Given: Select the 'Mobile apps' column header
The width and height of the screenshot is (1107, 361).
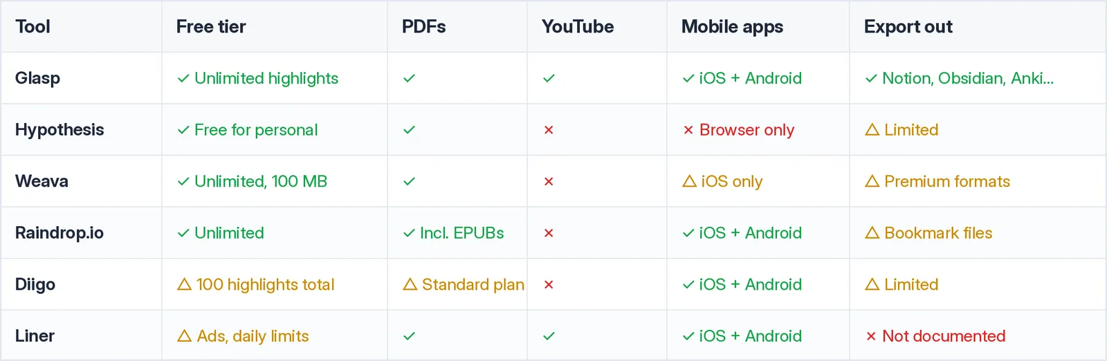Looking at the screenshot, I should [x=732, y=27].
